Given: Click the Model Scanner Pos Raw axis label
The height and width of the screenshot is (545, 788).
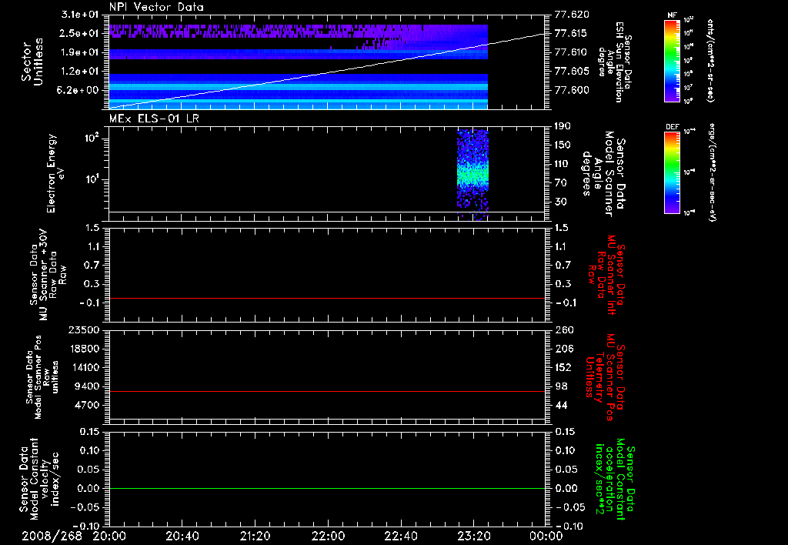Looking at the screenshot, I should [42, 377].
